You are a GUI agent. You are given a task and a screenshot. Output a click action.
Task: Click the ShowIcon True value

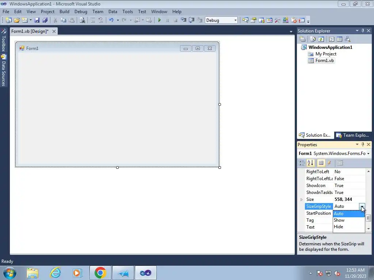coord(350,186)
